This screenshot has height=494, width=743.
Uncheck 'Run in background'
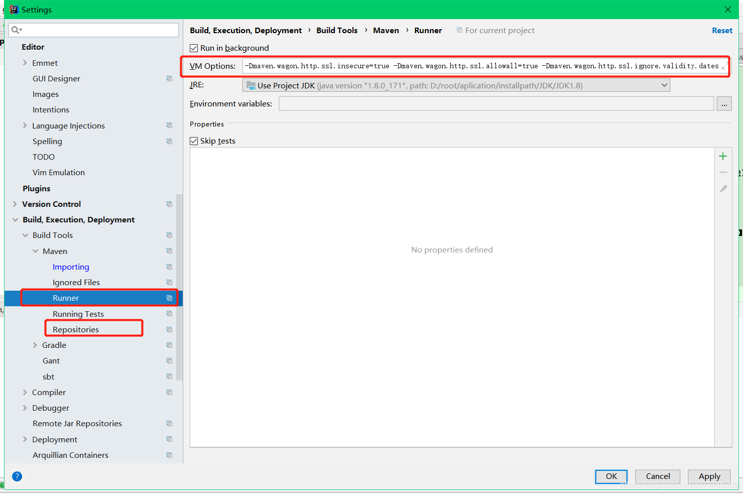coord(194,48)
